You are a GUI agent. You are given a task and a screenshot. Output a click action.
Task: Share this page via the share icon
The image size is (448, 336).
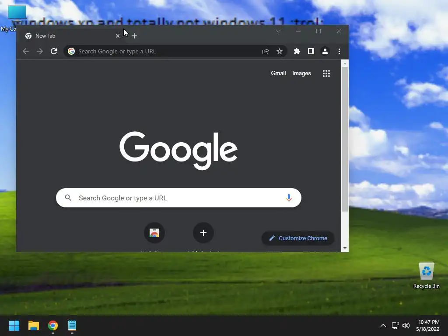pos(266,51)
